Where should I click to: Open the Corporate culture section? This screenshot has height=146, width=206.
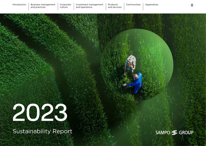pos(66,6)
